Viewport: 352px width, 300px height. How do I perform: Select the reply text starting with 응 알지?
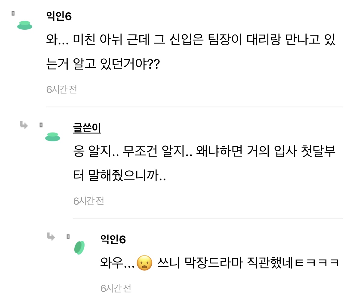point(204,163)
